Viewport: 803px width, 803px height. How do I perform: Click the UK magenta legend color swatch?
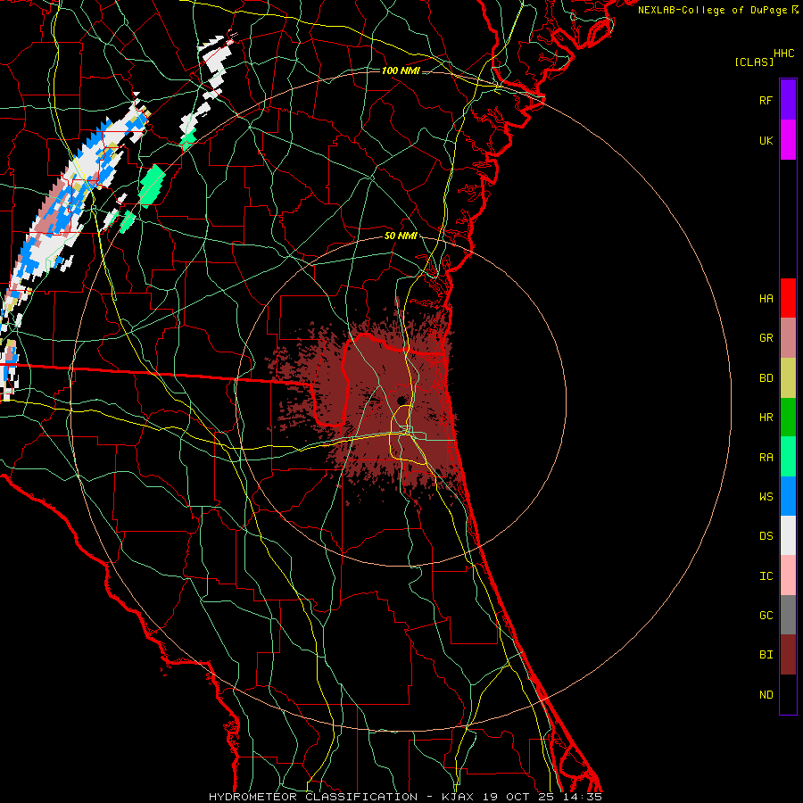788,140
